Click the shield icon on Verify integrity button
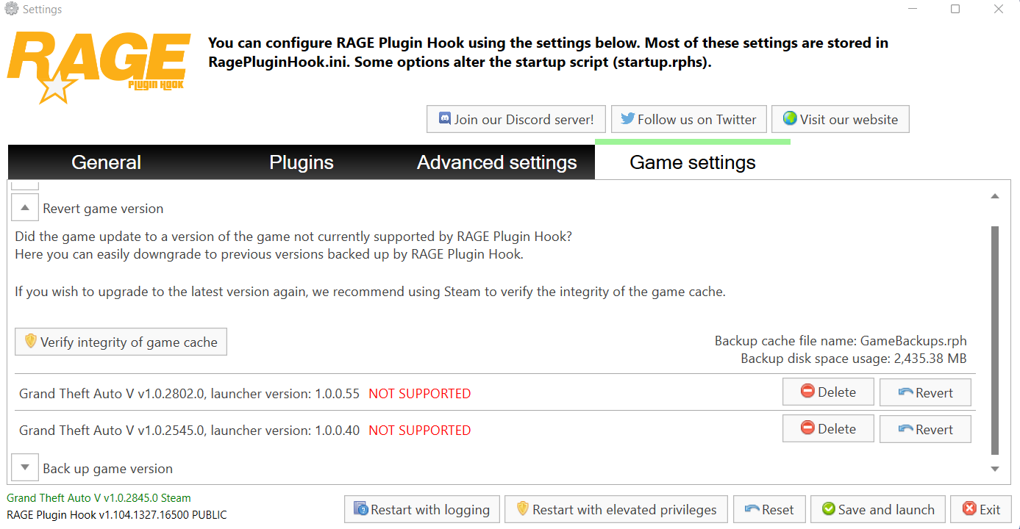1020x529 pixels. coord(31,342)
